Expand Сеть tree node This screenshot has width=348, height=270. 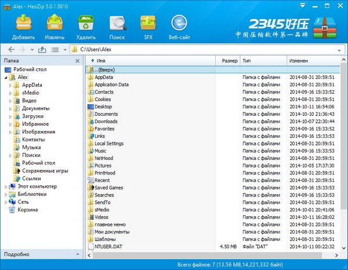[6, 202]
